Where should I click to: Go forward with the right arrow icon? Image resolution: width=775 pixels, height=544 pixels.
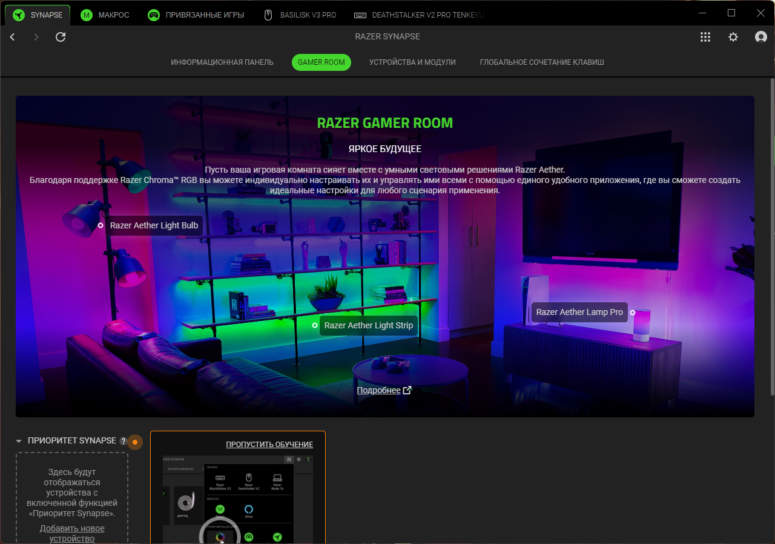point(36,37)
